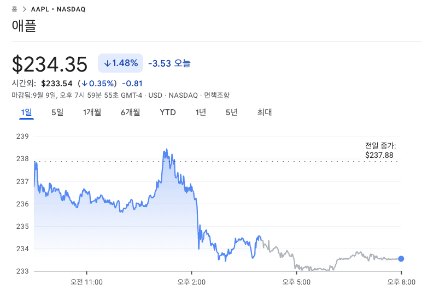This screenshot has height=296, width=422.
Task: Click the AAPL • NASDAQ breadcrumb
Action: click(58, 9)
